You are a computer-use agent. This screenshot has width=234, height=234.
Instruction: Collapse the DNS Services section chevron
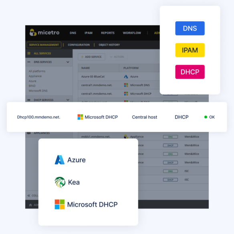68,62
